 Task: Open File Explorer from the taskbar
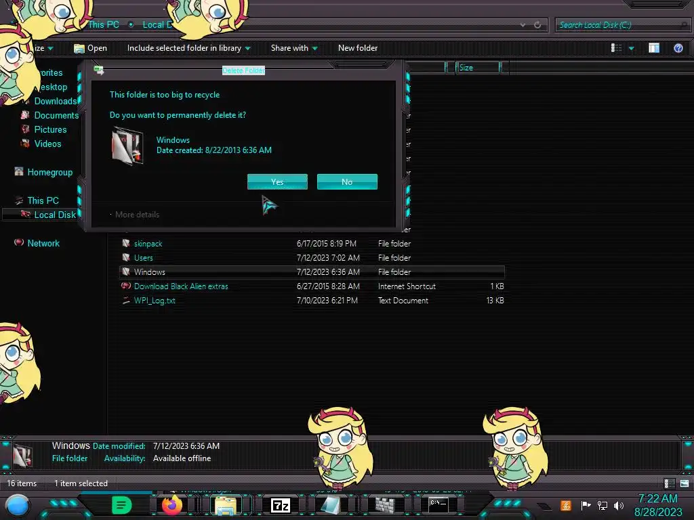225,505
